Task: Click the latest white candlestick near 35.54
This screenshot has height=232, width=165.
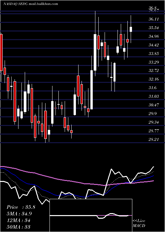Action: 131,29
